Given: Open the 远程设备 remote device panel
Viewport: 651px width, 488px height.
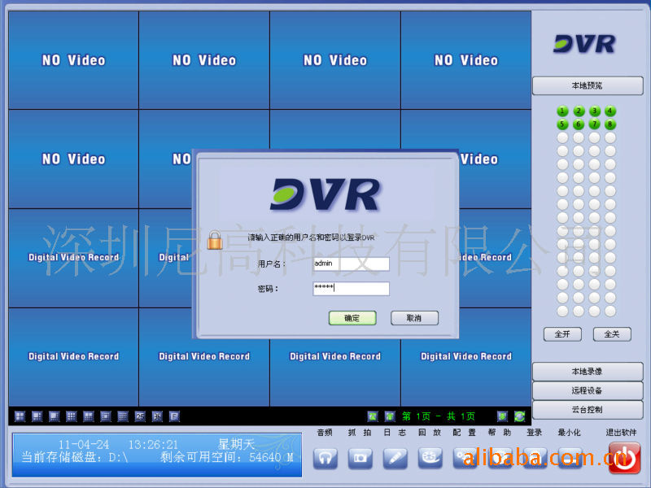Looking at the screenshot, I should (588, 390).
